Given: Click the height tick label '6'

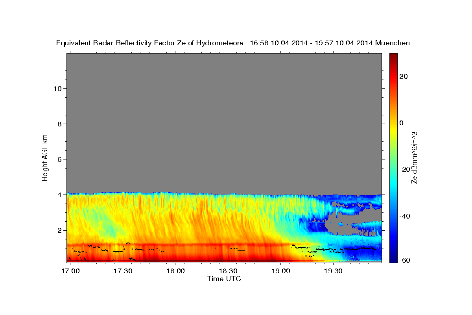Looking at the screenshot, I should pyautogui.click(x=59, y=159).
